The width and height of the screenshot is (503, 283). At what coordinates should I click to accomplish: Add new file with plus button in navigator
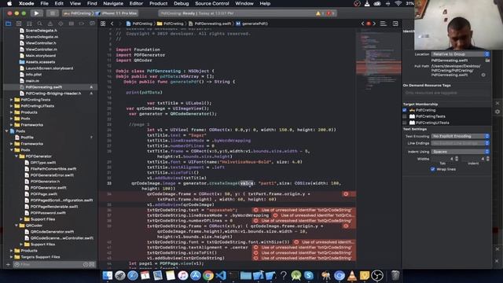8,264
